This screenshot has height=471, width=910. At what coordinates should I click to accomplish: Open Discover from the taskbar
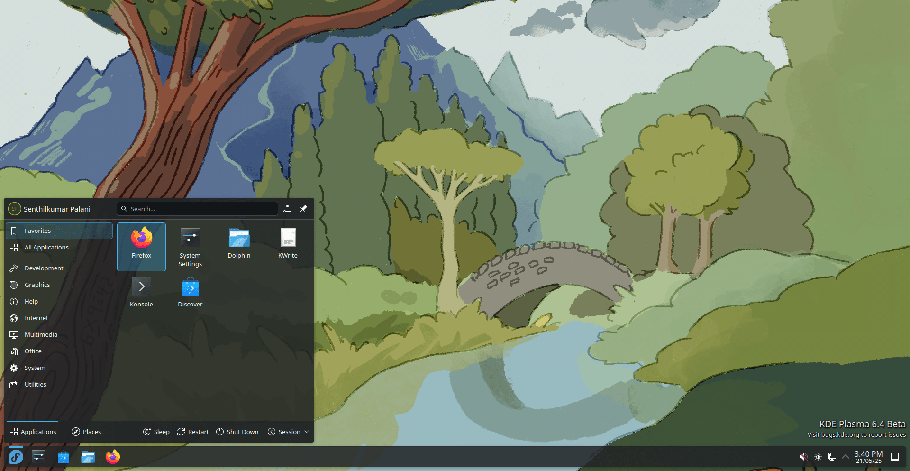pyautogui.click(x=63, y=457)
